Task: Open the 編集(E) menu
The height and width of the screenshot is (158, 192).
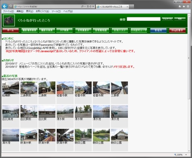Action: 20,11
